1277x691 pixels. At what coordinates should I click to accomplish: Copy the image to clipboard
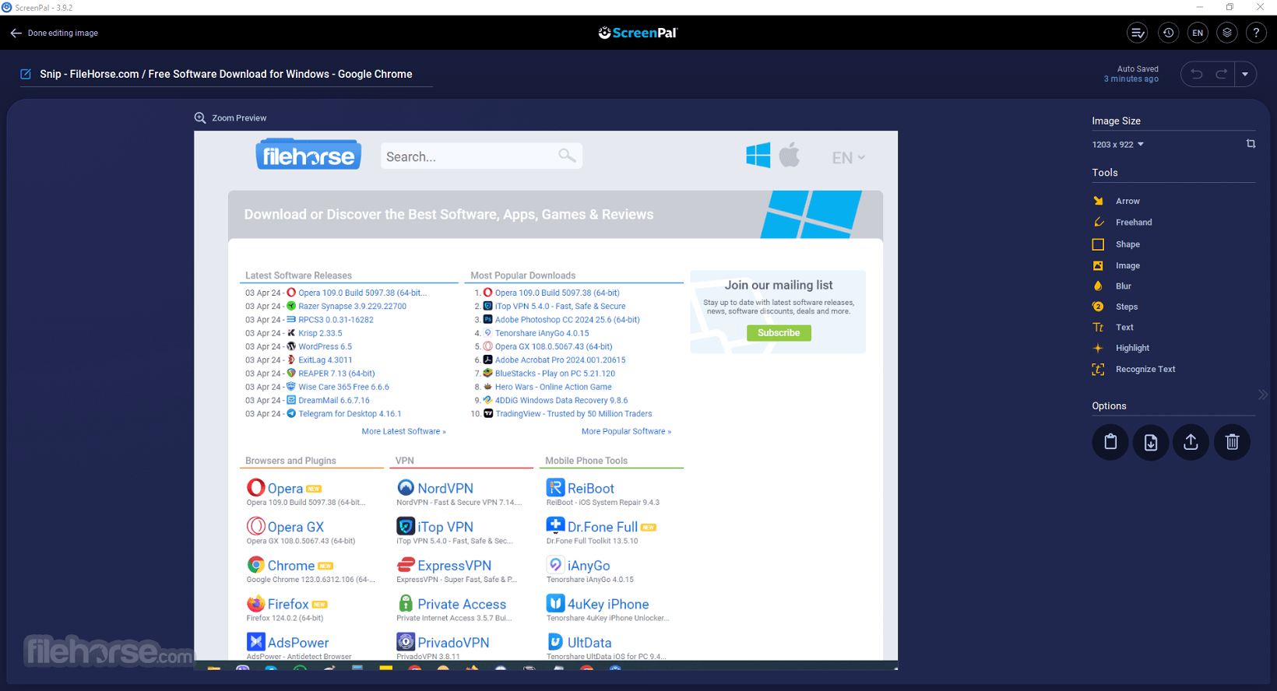[1110, 442]
